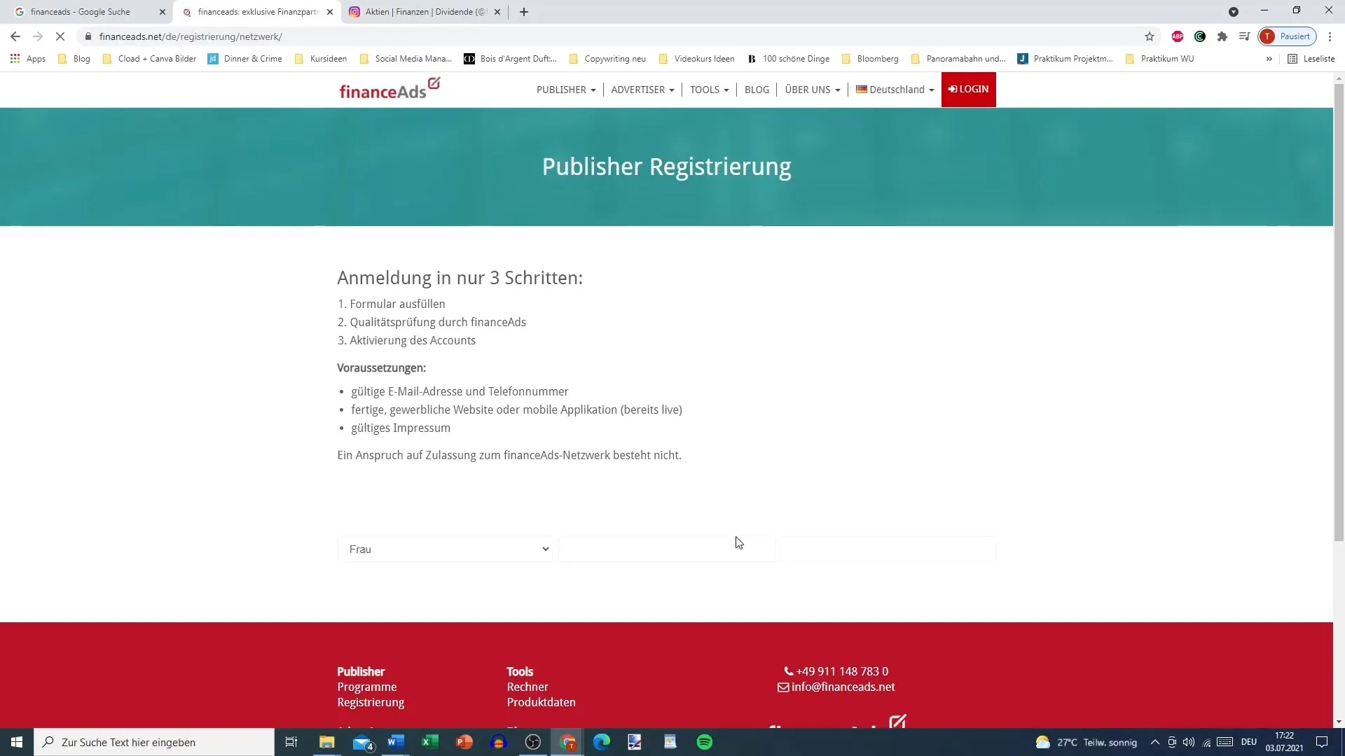
Task: Show hidden system tray icons
Action: [1154, 742]
